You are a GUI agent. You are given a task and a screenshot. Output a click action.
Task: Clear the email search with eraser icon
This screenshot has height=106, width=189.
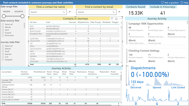[x=119, y=12]
